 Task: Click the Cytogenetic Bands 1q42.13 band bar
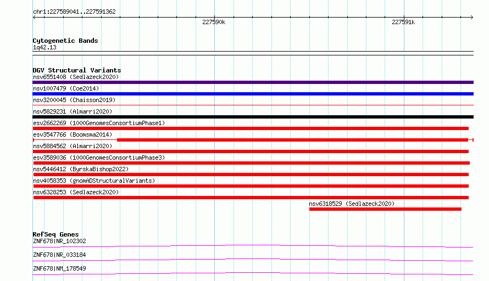coord(253,53)
